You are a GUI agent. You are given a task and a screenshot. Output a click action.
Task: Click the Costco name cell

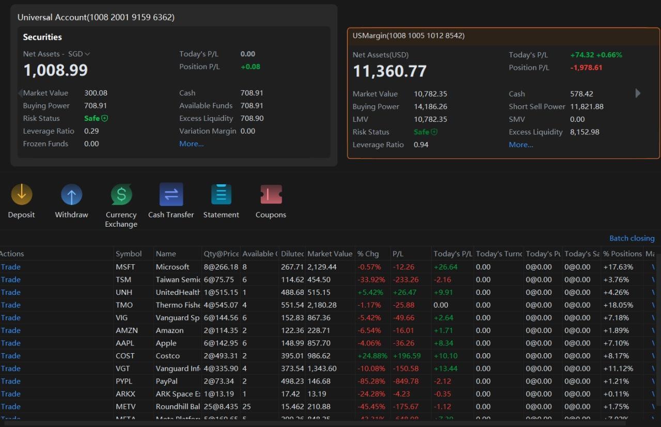(x=168, y=356)
